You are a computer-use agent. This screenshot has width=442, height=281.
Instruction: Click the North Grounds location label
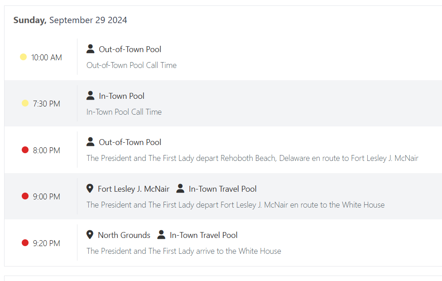coord(124,235)
